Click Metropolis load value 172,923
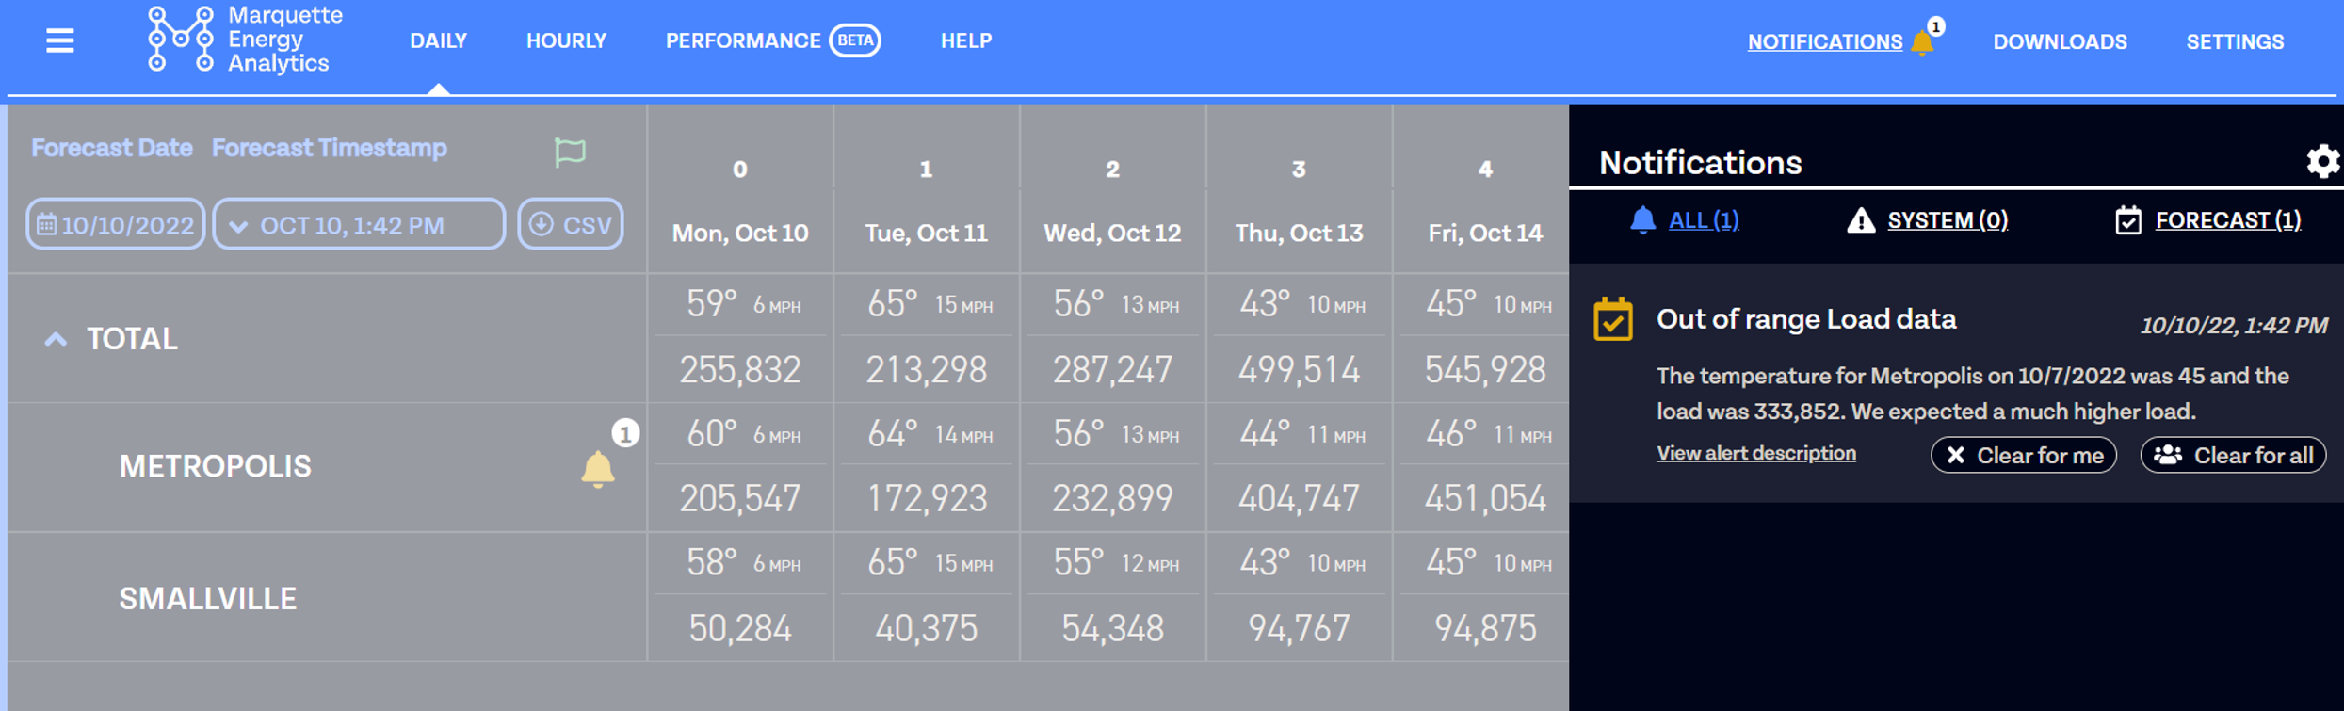Viewport: 2344px width, 711px height. click(x=927, y=499)
